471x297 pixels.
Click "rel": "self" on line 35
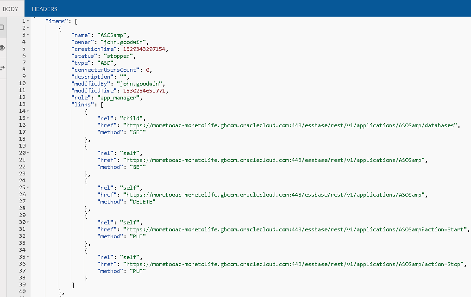(x=119, y=257)
